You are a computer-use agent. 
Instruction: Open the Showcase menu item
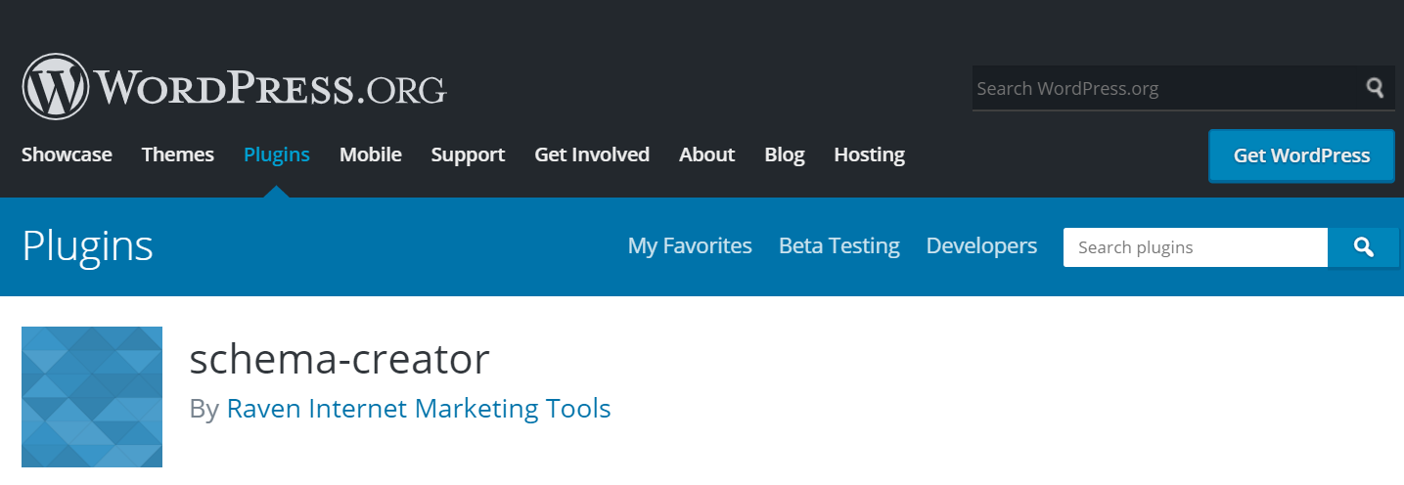pyautogui.click(x=67, y=154)
